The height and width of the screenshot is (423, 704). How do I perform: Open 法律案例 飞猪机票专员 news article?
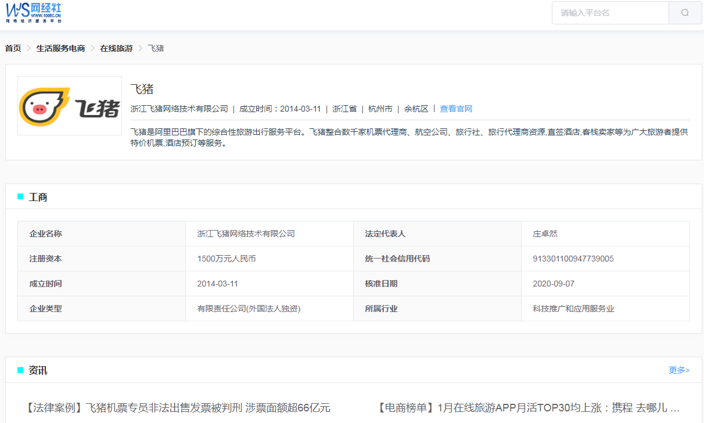point(178,407)
